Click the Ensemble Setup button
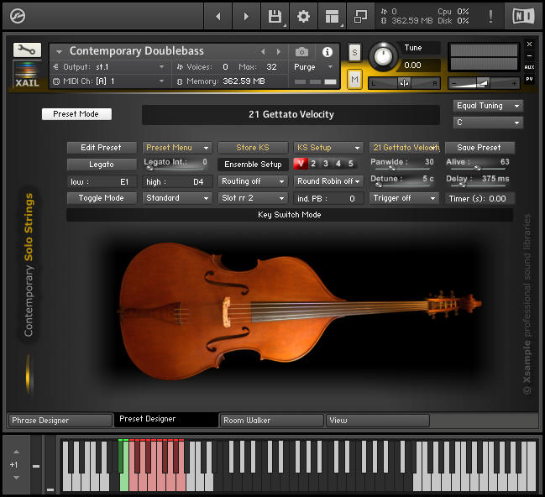This screenshot has height=497, width=545. (x=253, y=165)
